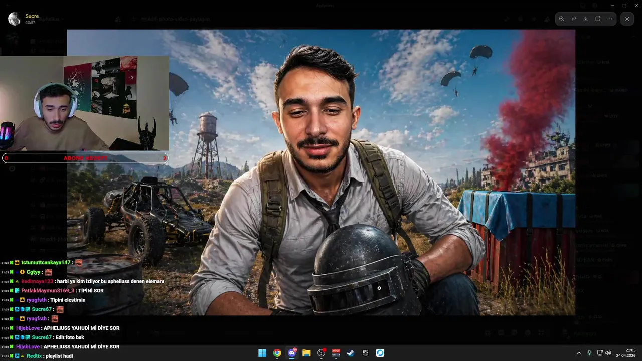
Task: Open the image in browser icon
Action: pos(598,19)
